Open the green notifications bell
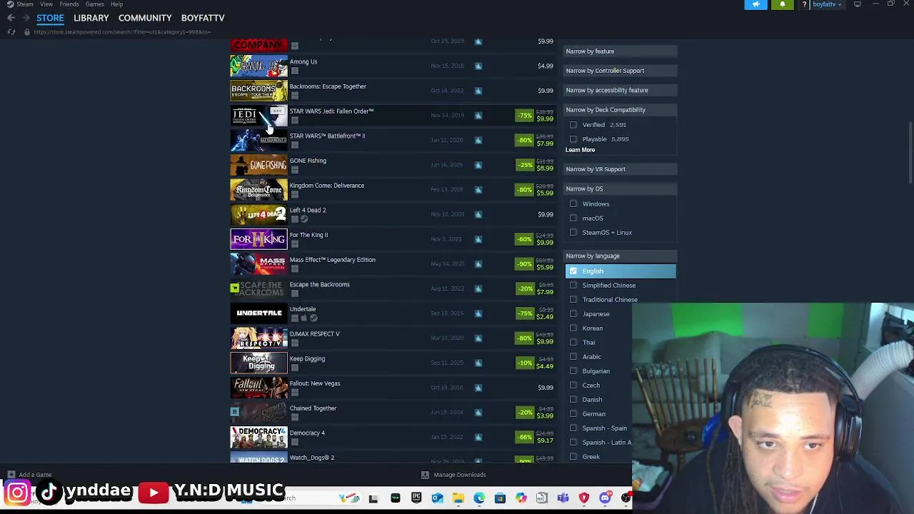 [x=783, y=4]
